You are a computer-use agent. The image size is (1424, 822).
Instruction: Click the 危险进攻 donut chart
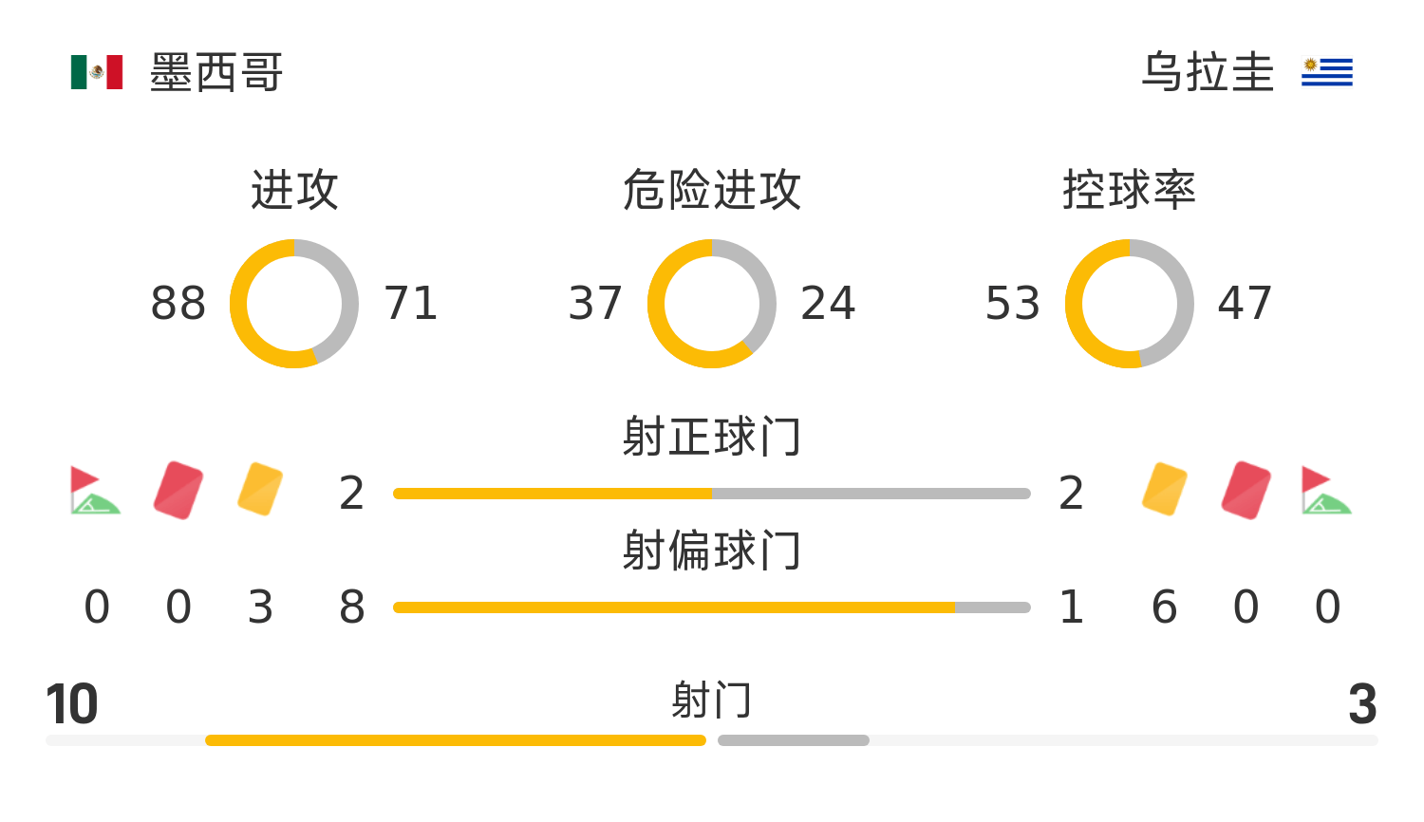pos(712,304)
